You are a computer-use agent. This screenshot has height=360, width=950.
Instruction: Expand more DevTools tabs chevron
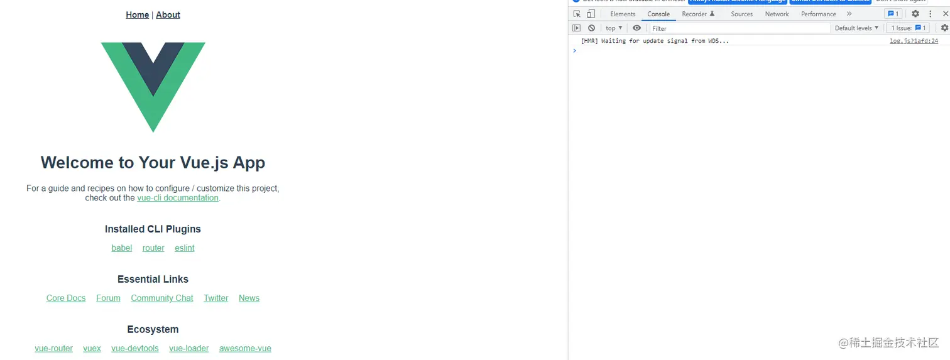849,14
